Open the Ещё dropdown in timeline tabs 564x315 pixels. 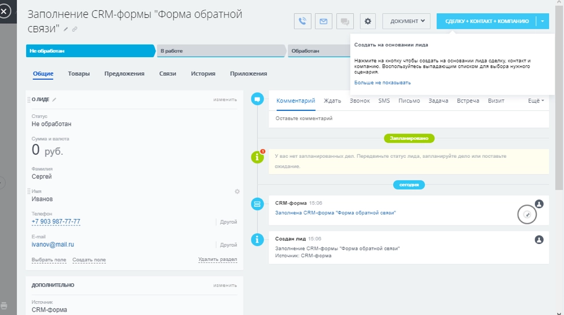point(536,101)
